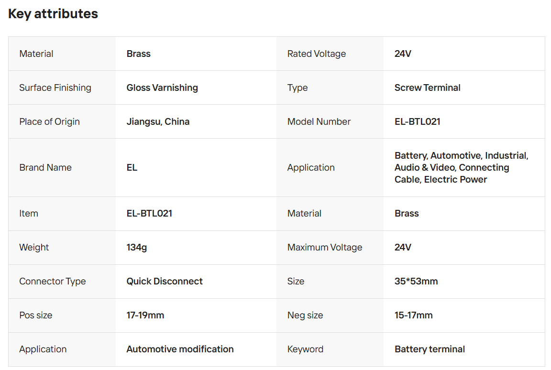Click the Key attributes heading
Image resolution: width=551 pixels, height=370 pixels.
click(53, 14)
